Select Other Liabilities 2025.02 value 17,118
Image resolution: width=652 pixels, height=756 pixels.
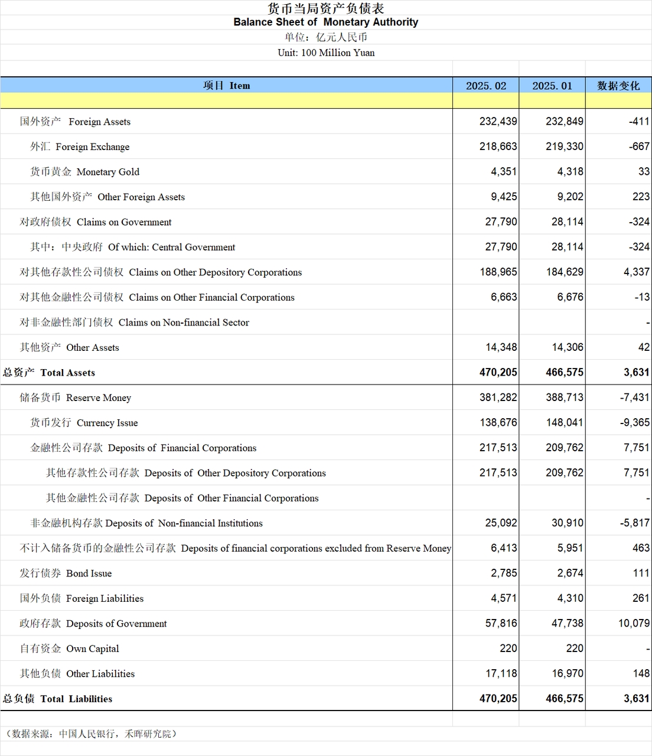[x=501, y=674]
